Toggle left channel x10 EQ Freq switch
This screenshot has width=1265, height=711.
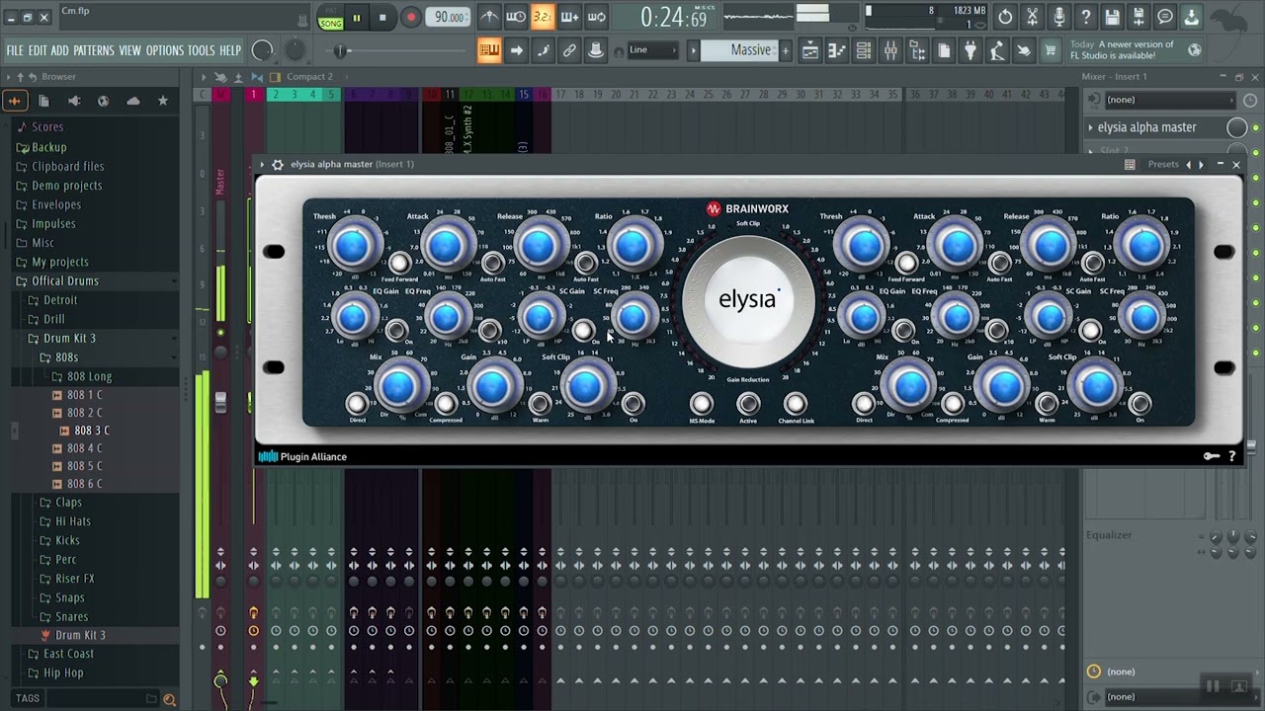(x=489, y=331)
